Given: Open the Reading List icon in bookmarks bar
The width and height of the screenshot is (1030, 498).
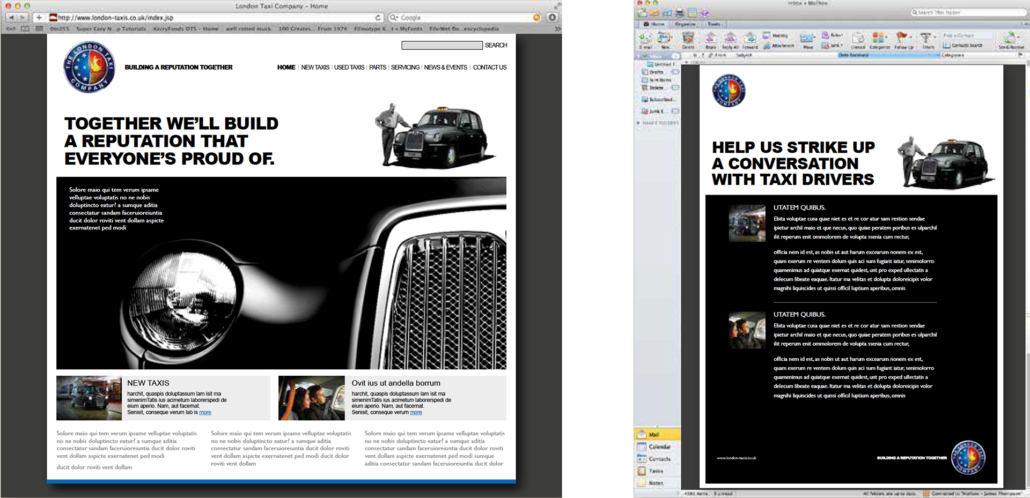Looking at the screenshot, I should (x=25, y=29).
